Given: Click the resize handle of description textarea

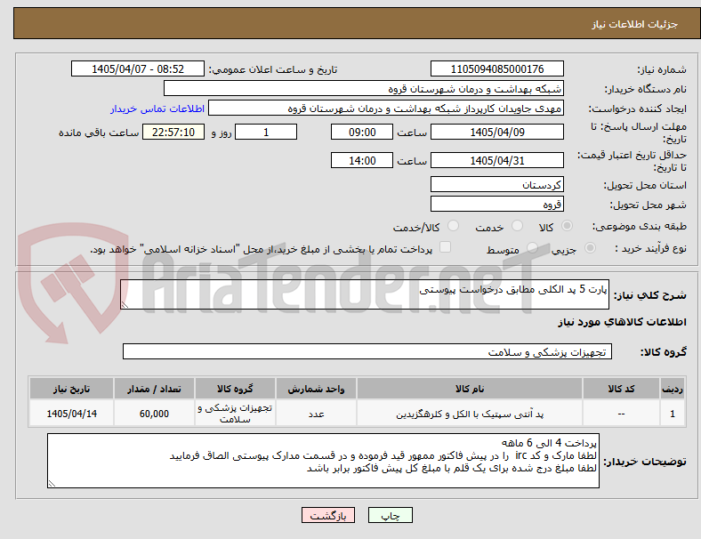Looking at the screenshot, I should (x=125, y=305).
